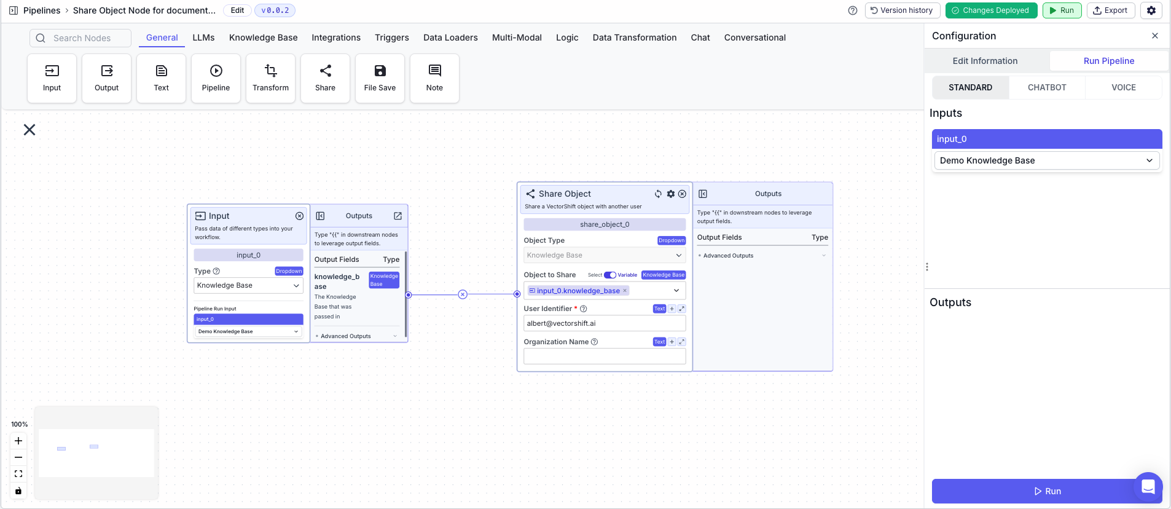Close the Configuration panel
The height and width of the screenshot is (509, 1171).
tap(1154, 36)
